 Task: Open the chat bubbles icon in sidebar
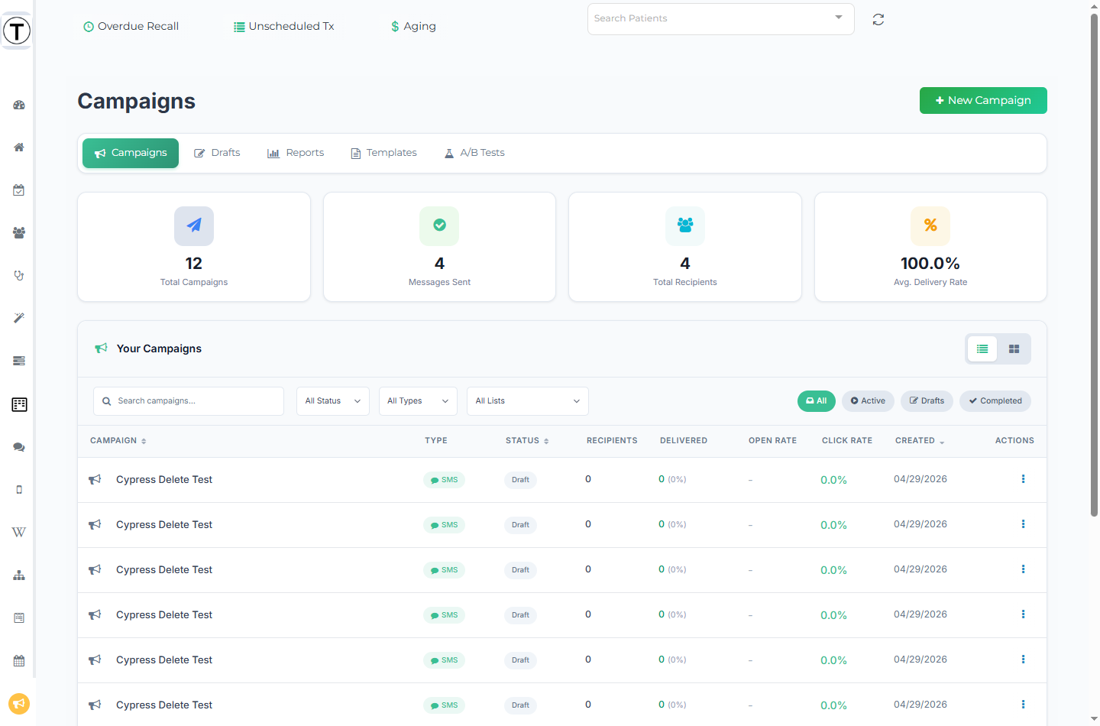tap(19, 447)
